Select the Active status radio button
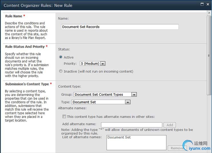212x153 pixels. [60, 57]
